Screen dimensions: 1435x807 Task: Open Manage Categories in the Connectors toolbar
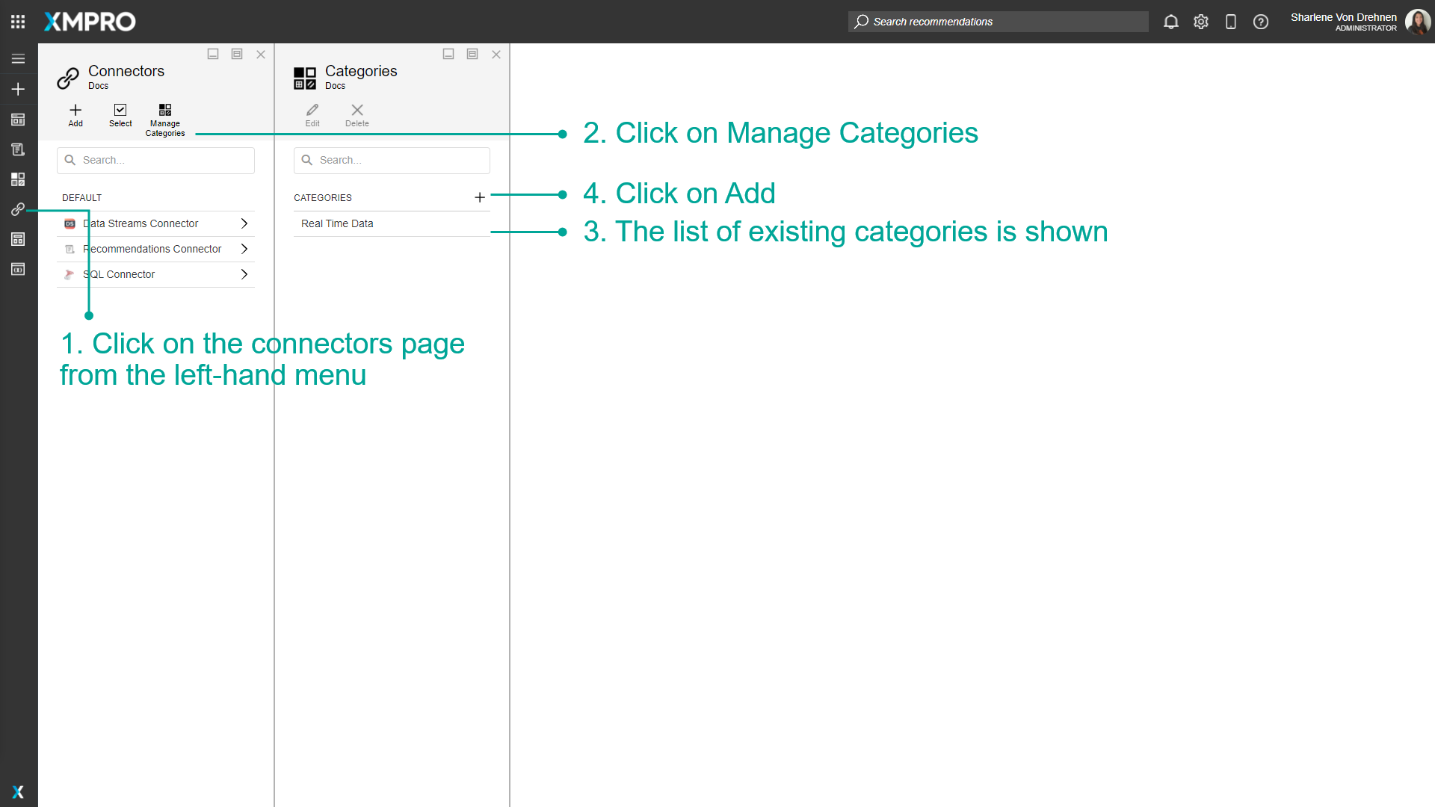click(x=165, y=120)
